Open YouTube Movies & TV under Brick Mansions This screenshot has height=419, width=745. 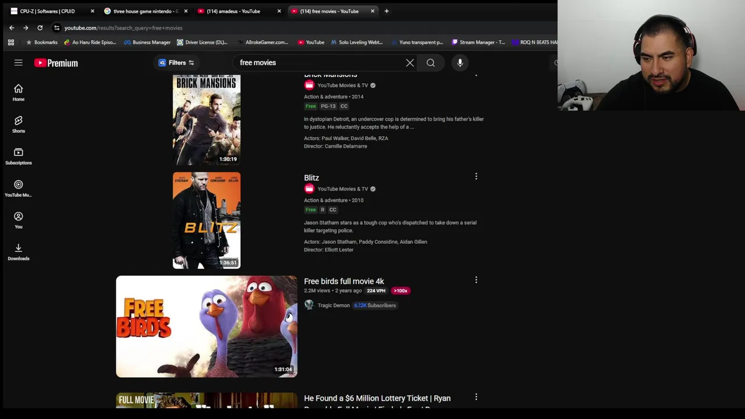pos(343,85)
